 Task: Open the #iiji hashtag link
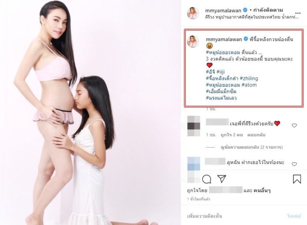tap(221, 72)
